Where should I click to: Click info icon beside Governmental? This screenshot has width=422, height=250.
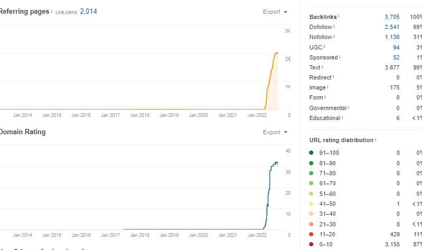(349, 107)
